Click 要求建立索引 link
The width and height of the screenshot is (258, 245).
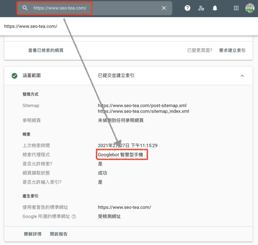click(232, 50)
